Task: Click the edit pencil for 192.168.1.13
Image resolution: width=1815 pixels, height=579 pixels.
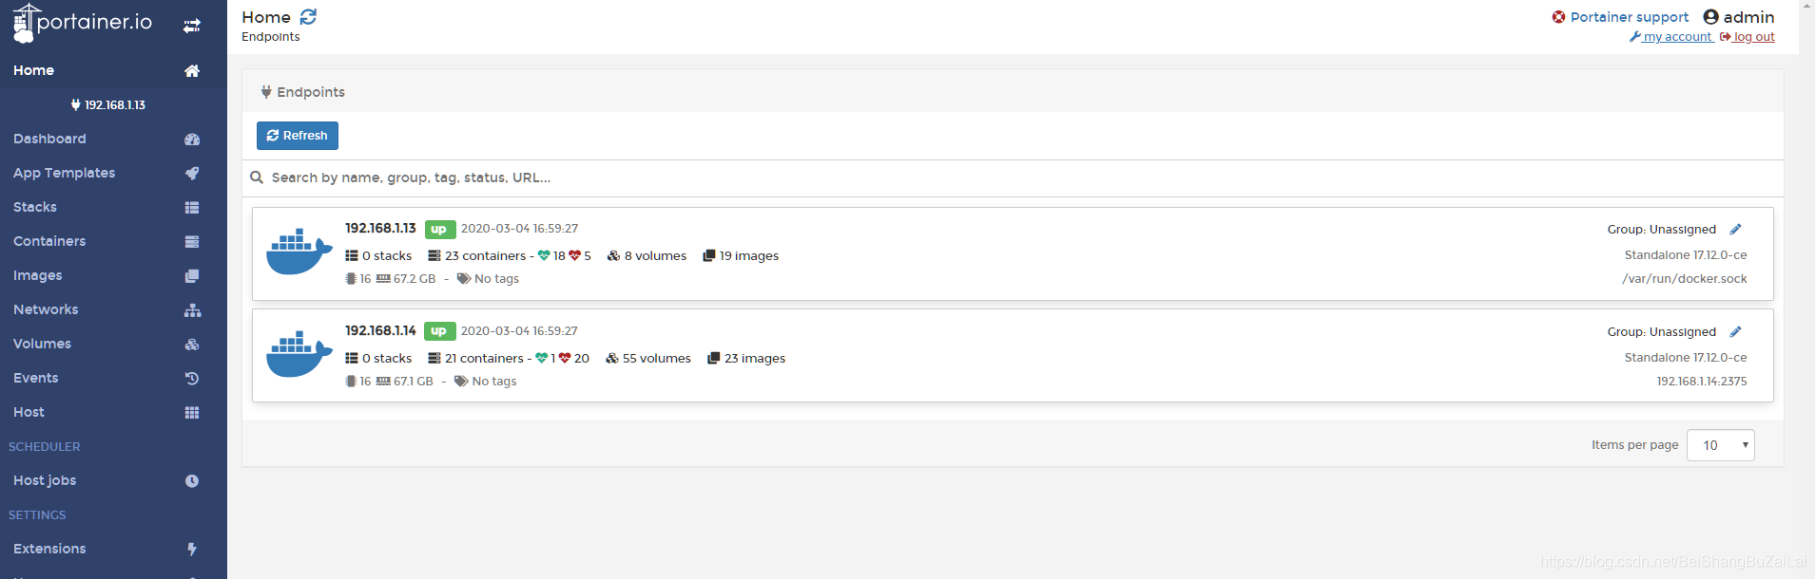Action: pos(1735,229)
